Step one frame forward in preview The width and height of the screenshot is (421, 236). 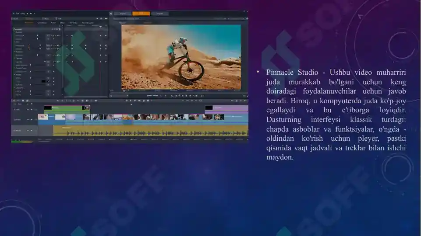190,96
